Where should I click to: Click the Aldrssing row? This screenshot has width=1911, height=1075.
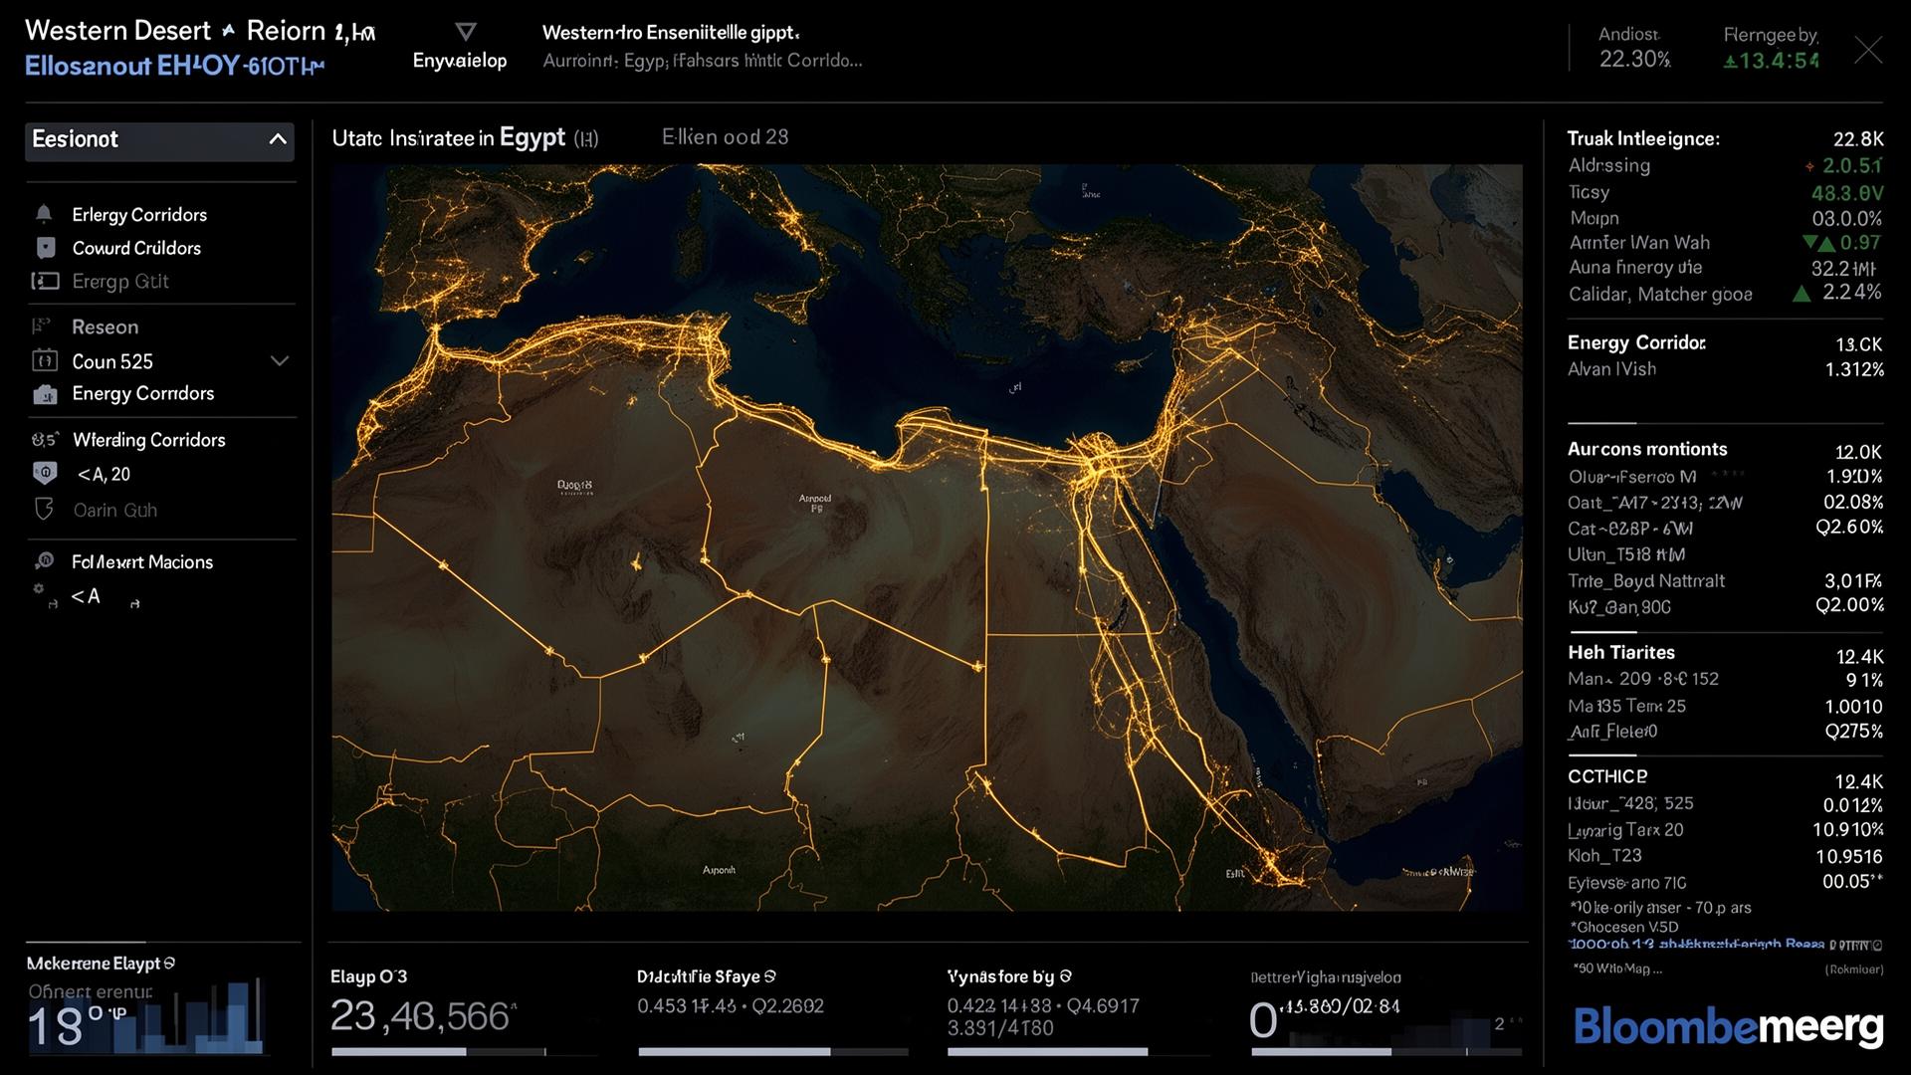1725,166
